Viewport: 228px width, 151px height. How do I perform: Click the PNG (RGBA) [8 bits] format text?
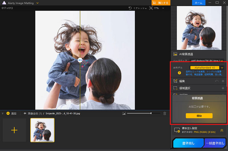205,132
